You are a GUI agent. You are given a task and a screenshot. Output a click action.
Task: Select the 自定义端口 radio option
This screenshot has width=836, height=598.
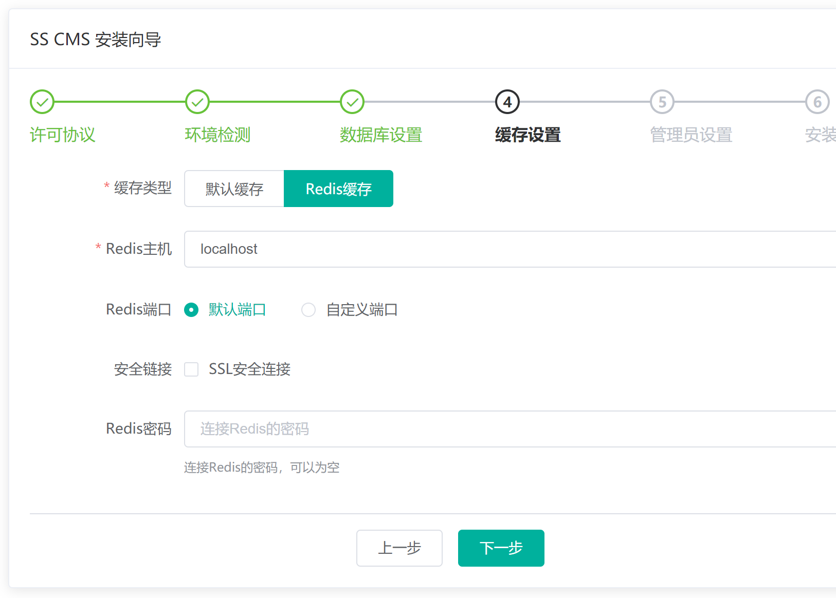tap(308, 310)
